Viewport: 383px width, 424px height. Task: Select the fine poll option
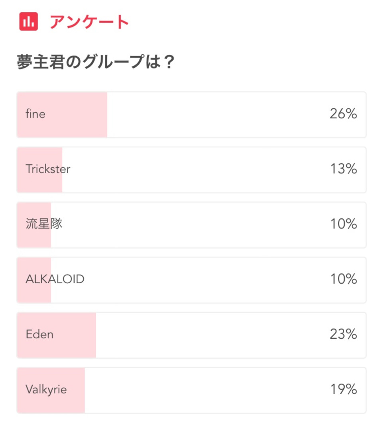[191, 115]
